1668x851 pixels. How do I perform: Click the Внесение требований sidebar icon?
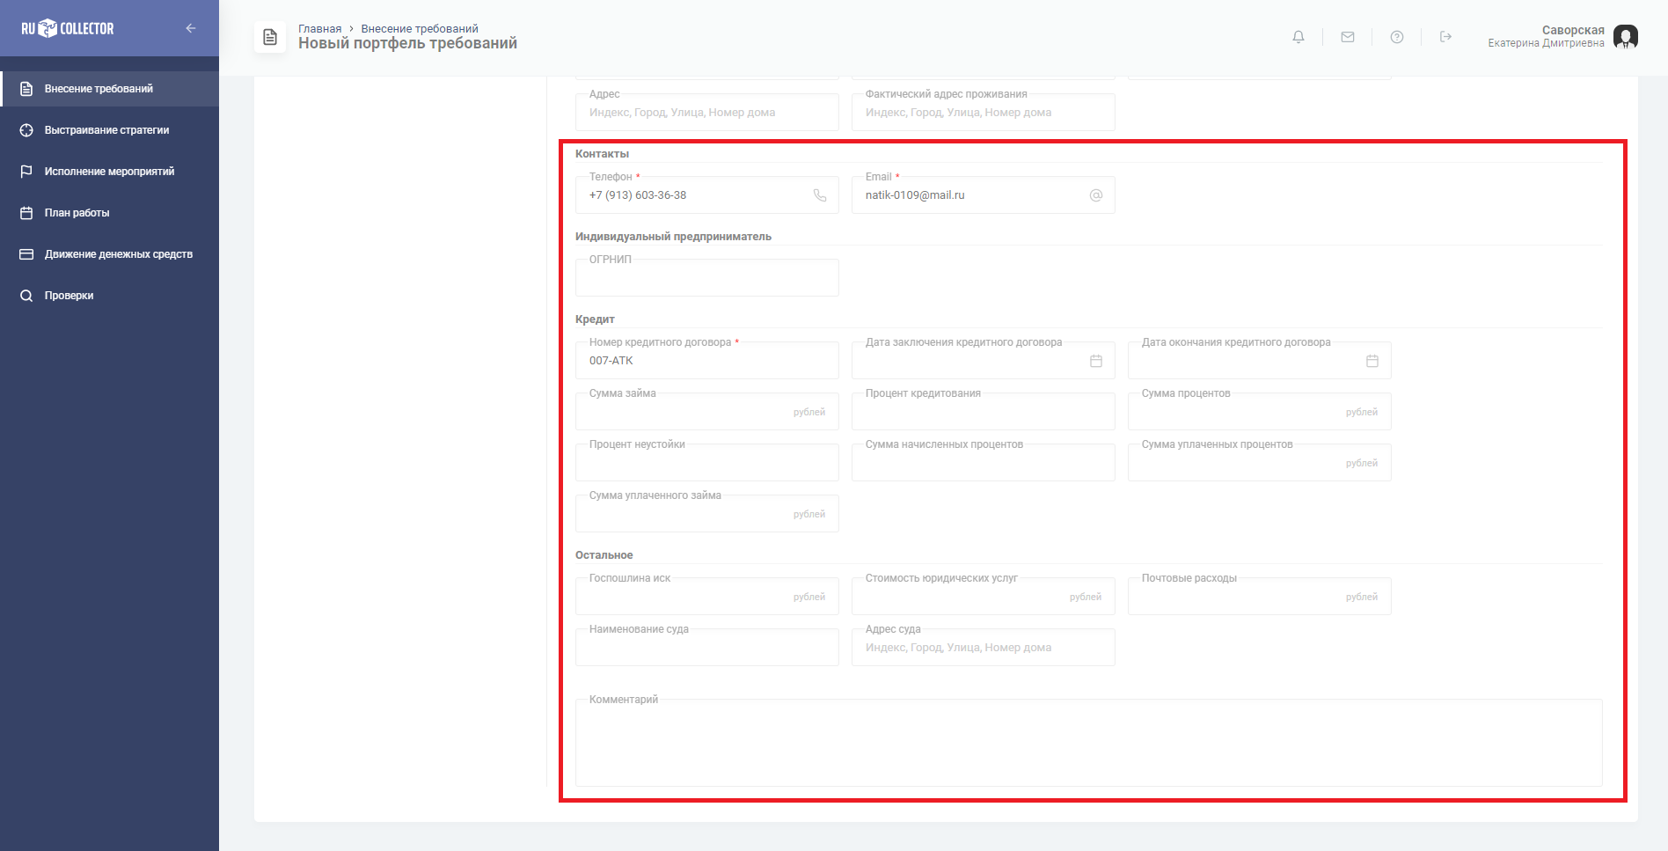pos(26,89)
